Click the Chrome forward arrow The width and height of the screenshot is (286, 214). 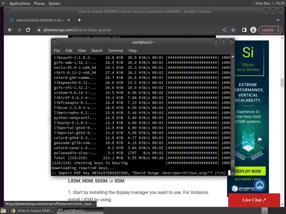[x=19, y=30]
